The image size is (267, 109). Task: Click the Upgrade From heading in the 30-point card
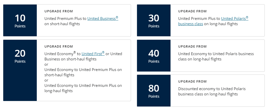192,11
